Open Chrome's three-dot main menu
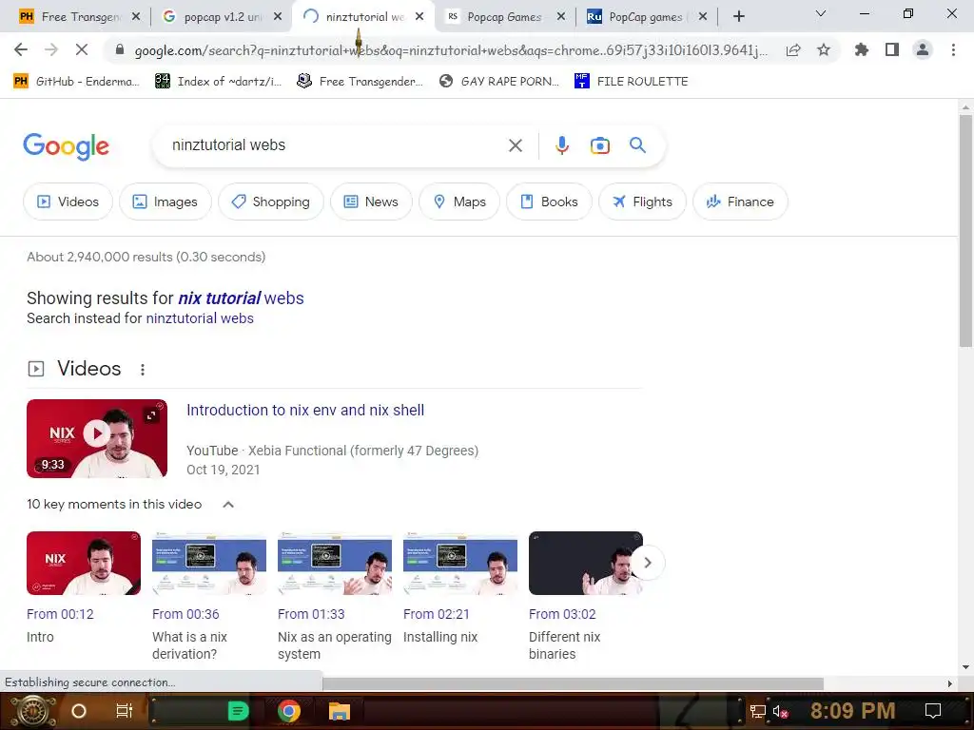974x730 pixels. [953, 49]
